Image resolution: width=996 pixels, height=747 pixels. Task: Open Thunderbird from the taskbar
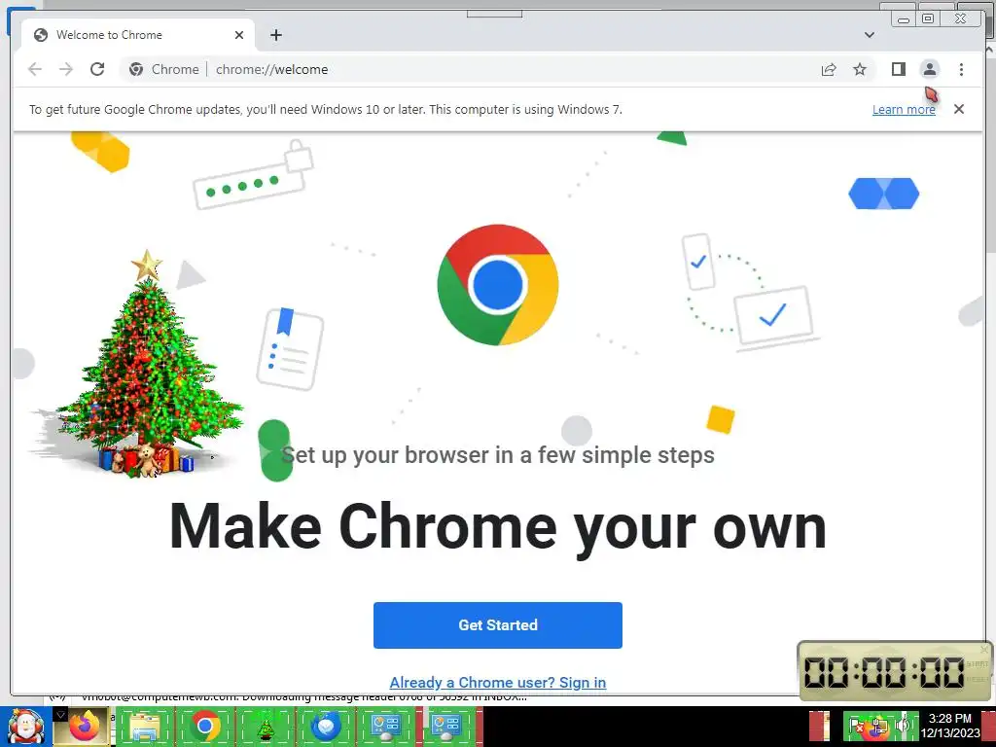tap(326, 727)
